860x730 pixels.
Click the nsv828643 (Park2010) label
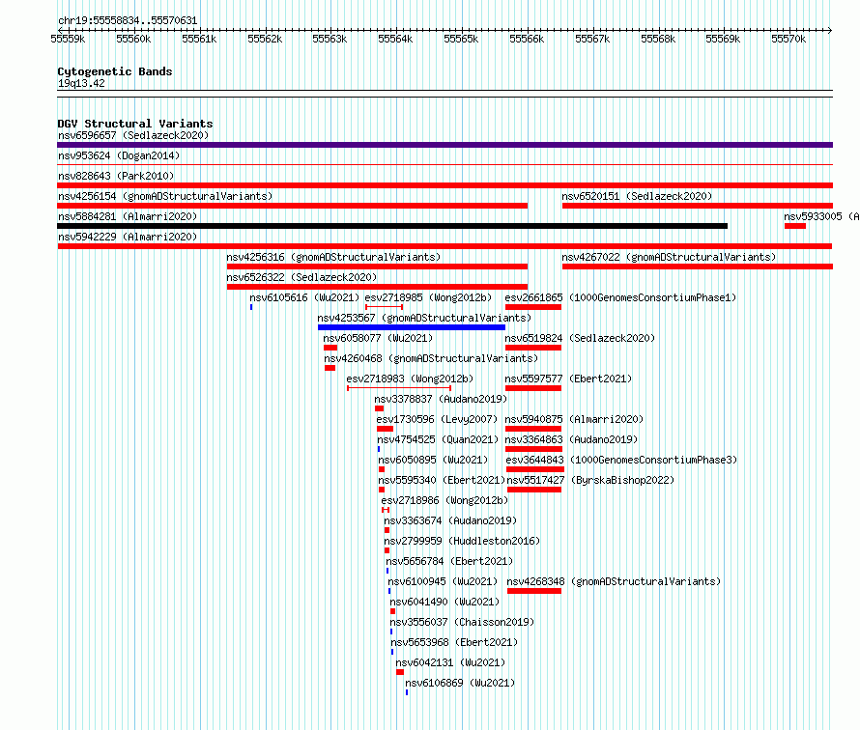pos(116,176)
